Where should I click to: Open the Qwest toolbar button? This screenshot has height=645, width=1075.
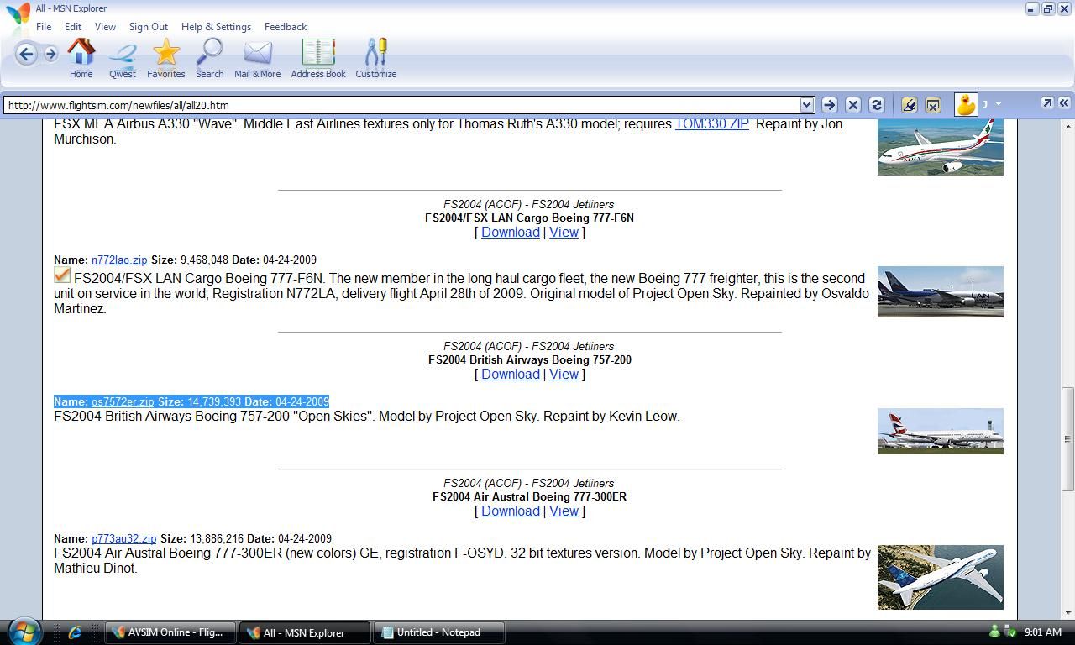tap(123, 59)
